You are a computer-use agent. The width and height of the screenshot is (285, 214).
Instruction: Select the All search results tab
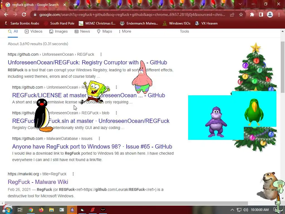(13, 31)
